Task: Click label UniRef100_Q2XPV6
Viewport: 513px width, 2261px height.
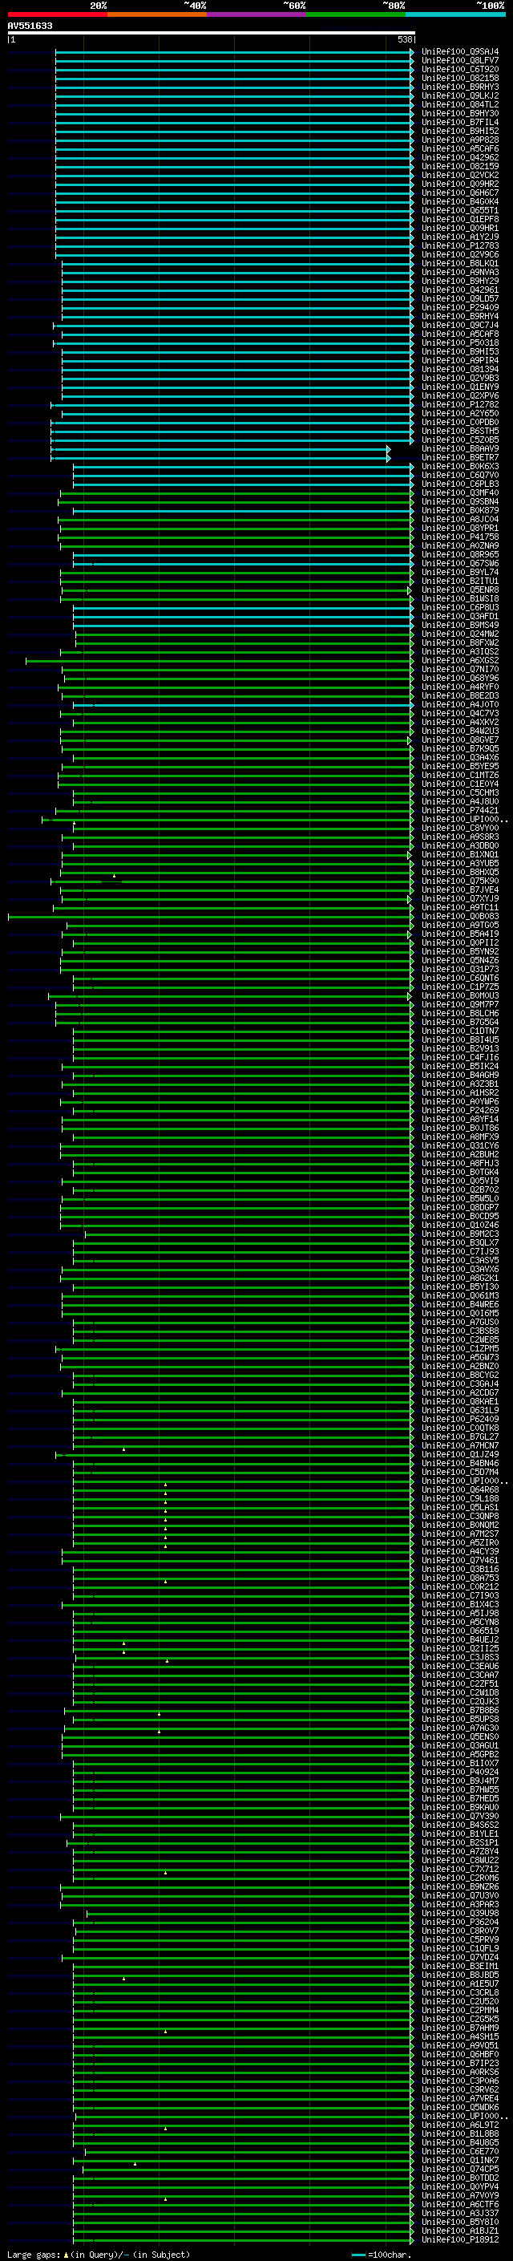Action: click(459, 396)
